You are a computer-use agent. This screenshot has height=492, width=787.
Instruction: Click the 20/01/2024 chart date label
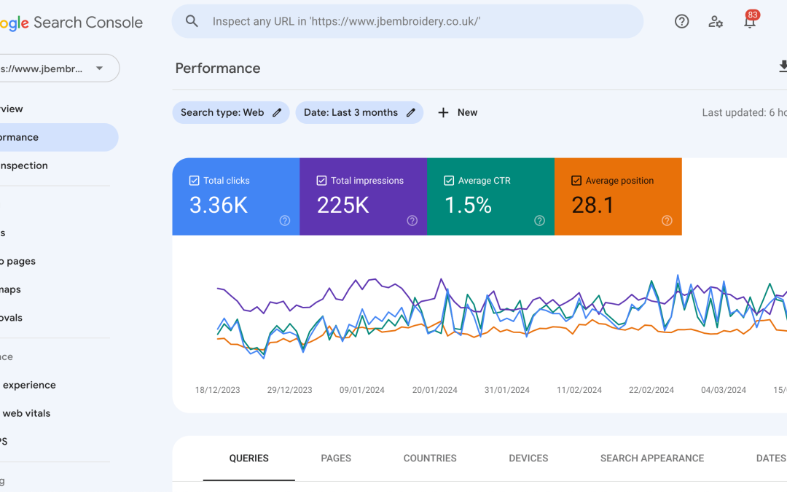434,390
